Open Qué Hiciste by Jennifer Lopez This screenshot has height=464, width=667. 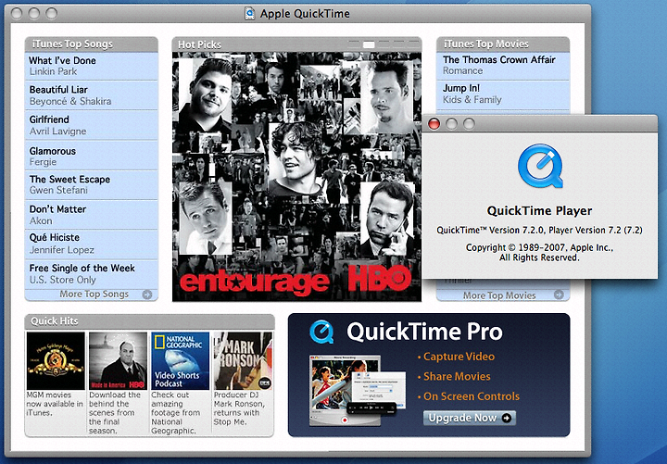(91, 244)
